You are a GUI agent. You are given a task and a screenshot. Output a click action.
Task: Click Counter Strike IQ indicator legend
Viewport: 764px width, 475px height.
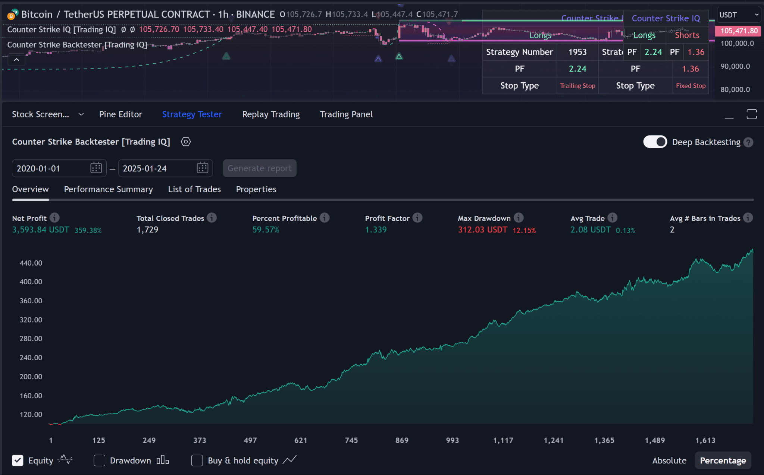click(x=62, y=29)
